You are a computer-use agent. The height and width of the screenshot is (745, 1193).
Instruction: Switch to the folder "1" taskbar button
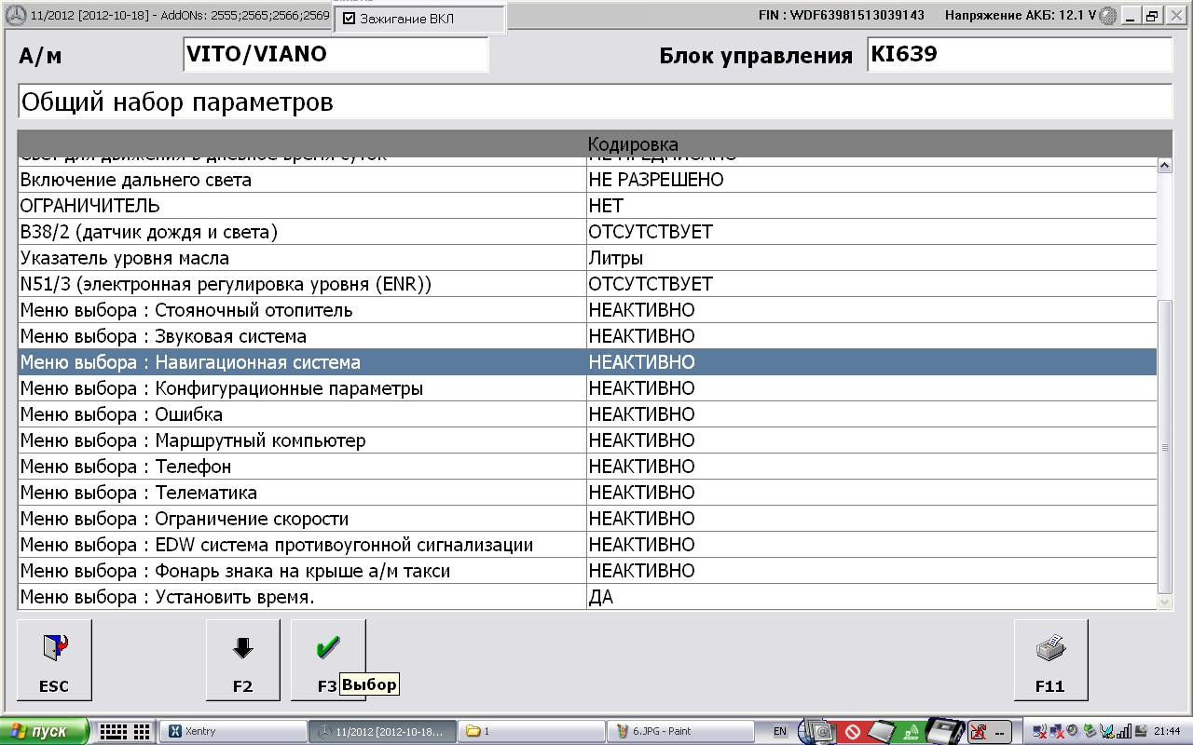[x=532, y=732]
